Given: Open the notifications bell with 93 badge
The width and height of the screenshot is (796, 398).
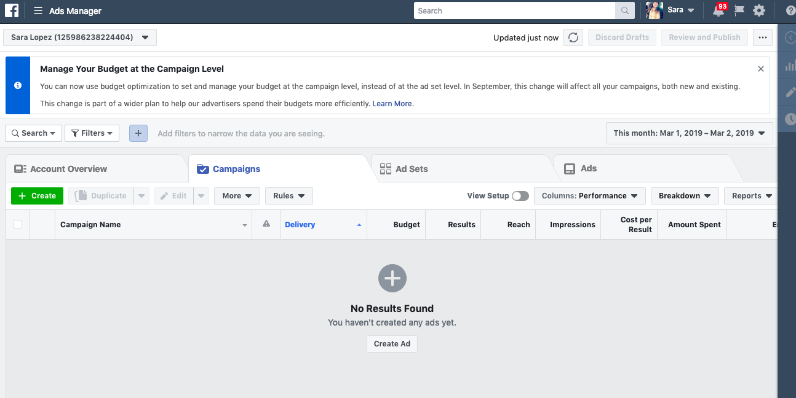Looking at the screenshot, I should [718, 10].
